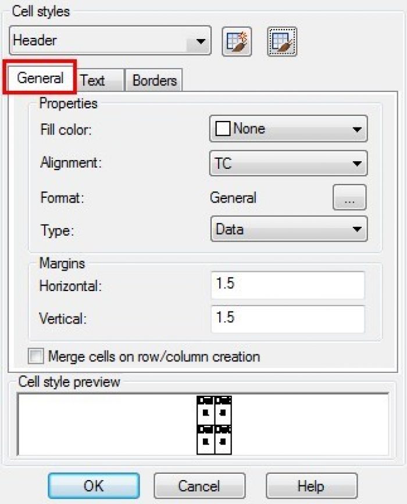Switch to the General tab
Viewport: 407px width, 504px height.
[40, 78]
